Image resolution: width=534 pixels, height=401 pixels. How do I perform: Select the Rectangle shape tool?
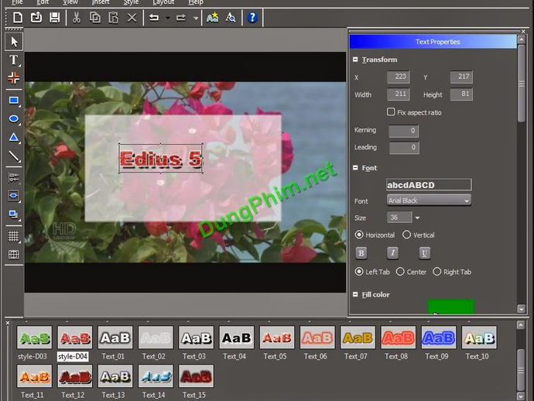(x=14, y=101)
